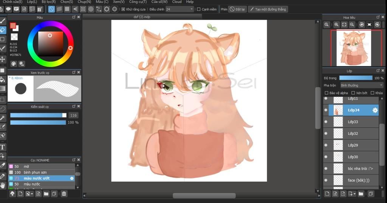Image resolution: width=387 pixels, height=203 pixels.
Task: Enable crisscross grid snap guide
Action: pyautogui.click(x=67, y=9)
